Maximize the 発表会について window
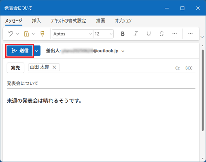206x162 pixels. [x=183, y=8]
